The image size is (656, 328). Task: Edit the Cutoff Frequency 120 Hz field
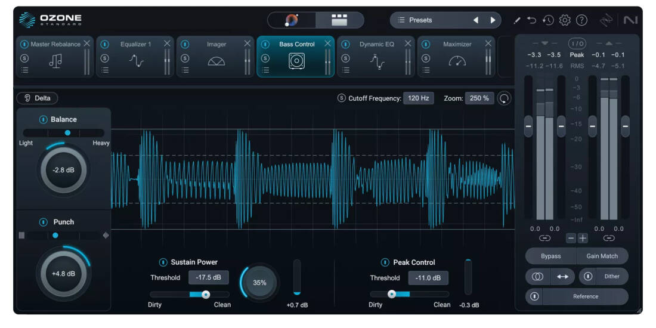pos(419,98)
